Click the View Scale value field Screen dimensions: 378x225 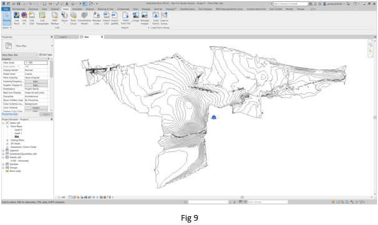(36, 62)
